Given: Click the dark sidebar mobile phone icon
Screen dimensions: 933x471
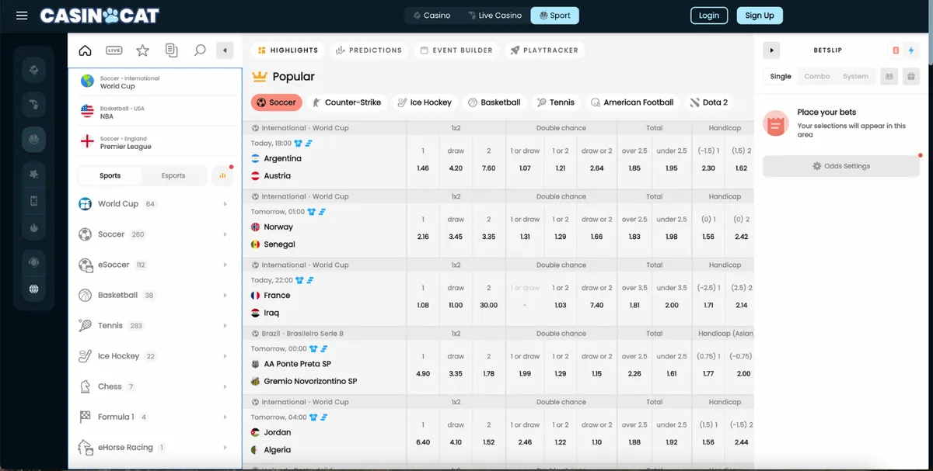Looking at the screenshot, I should click(33, 202).
